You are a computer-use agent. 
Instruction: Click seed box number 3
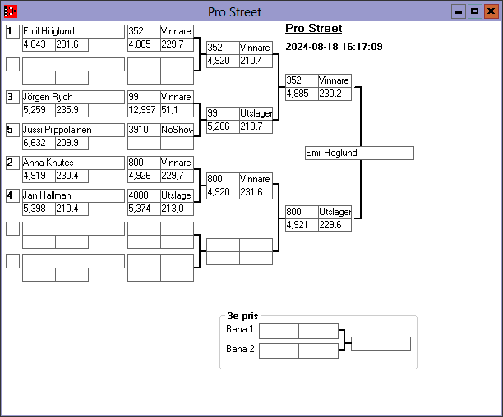12,97
